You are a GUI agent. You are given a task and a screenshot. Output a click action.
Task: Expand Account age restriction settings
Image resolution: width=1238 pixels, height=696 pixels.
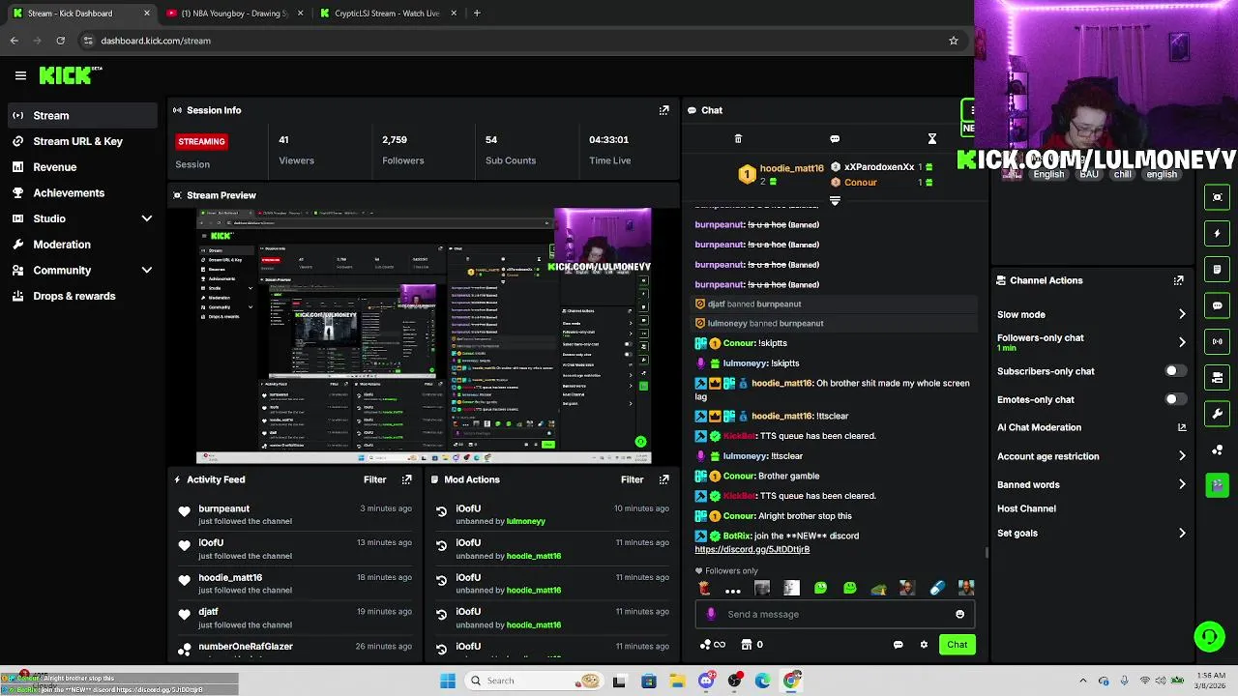[1182, 456]
